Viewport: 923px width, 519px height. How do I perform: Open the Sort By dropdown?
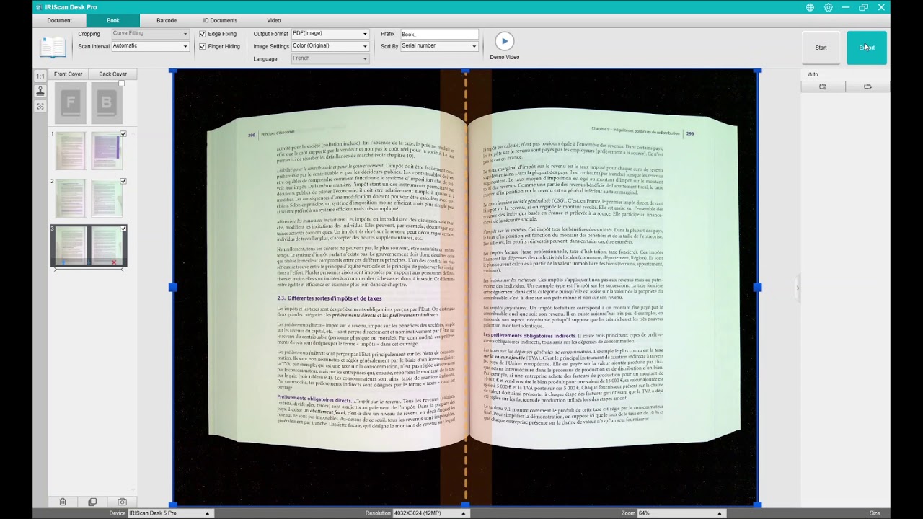[439, 46]
